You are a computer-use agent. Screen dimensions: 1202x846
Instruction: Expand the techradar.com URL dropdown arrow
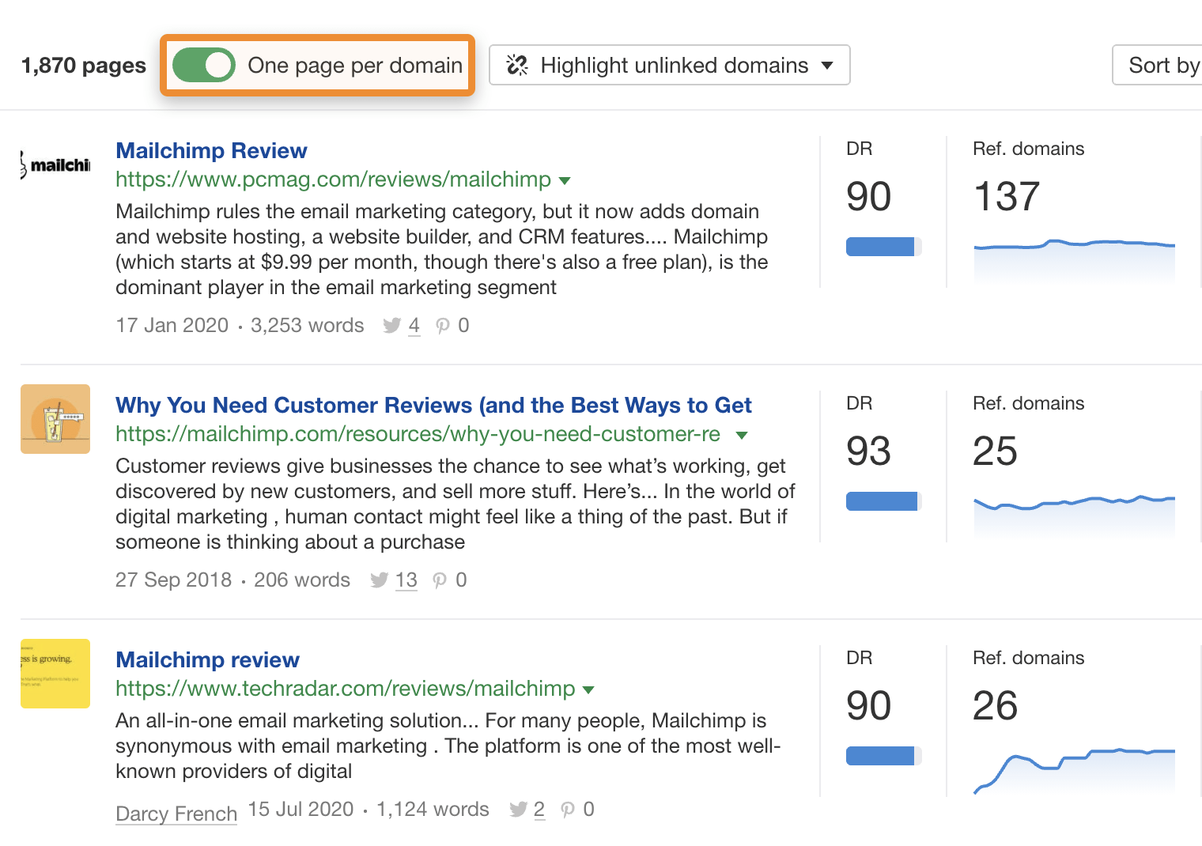tap(588, 690)
